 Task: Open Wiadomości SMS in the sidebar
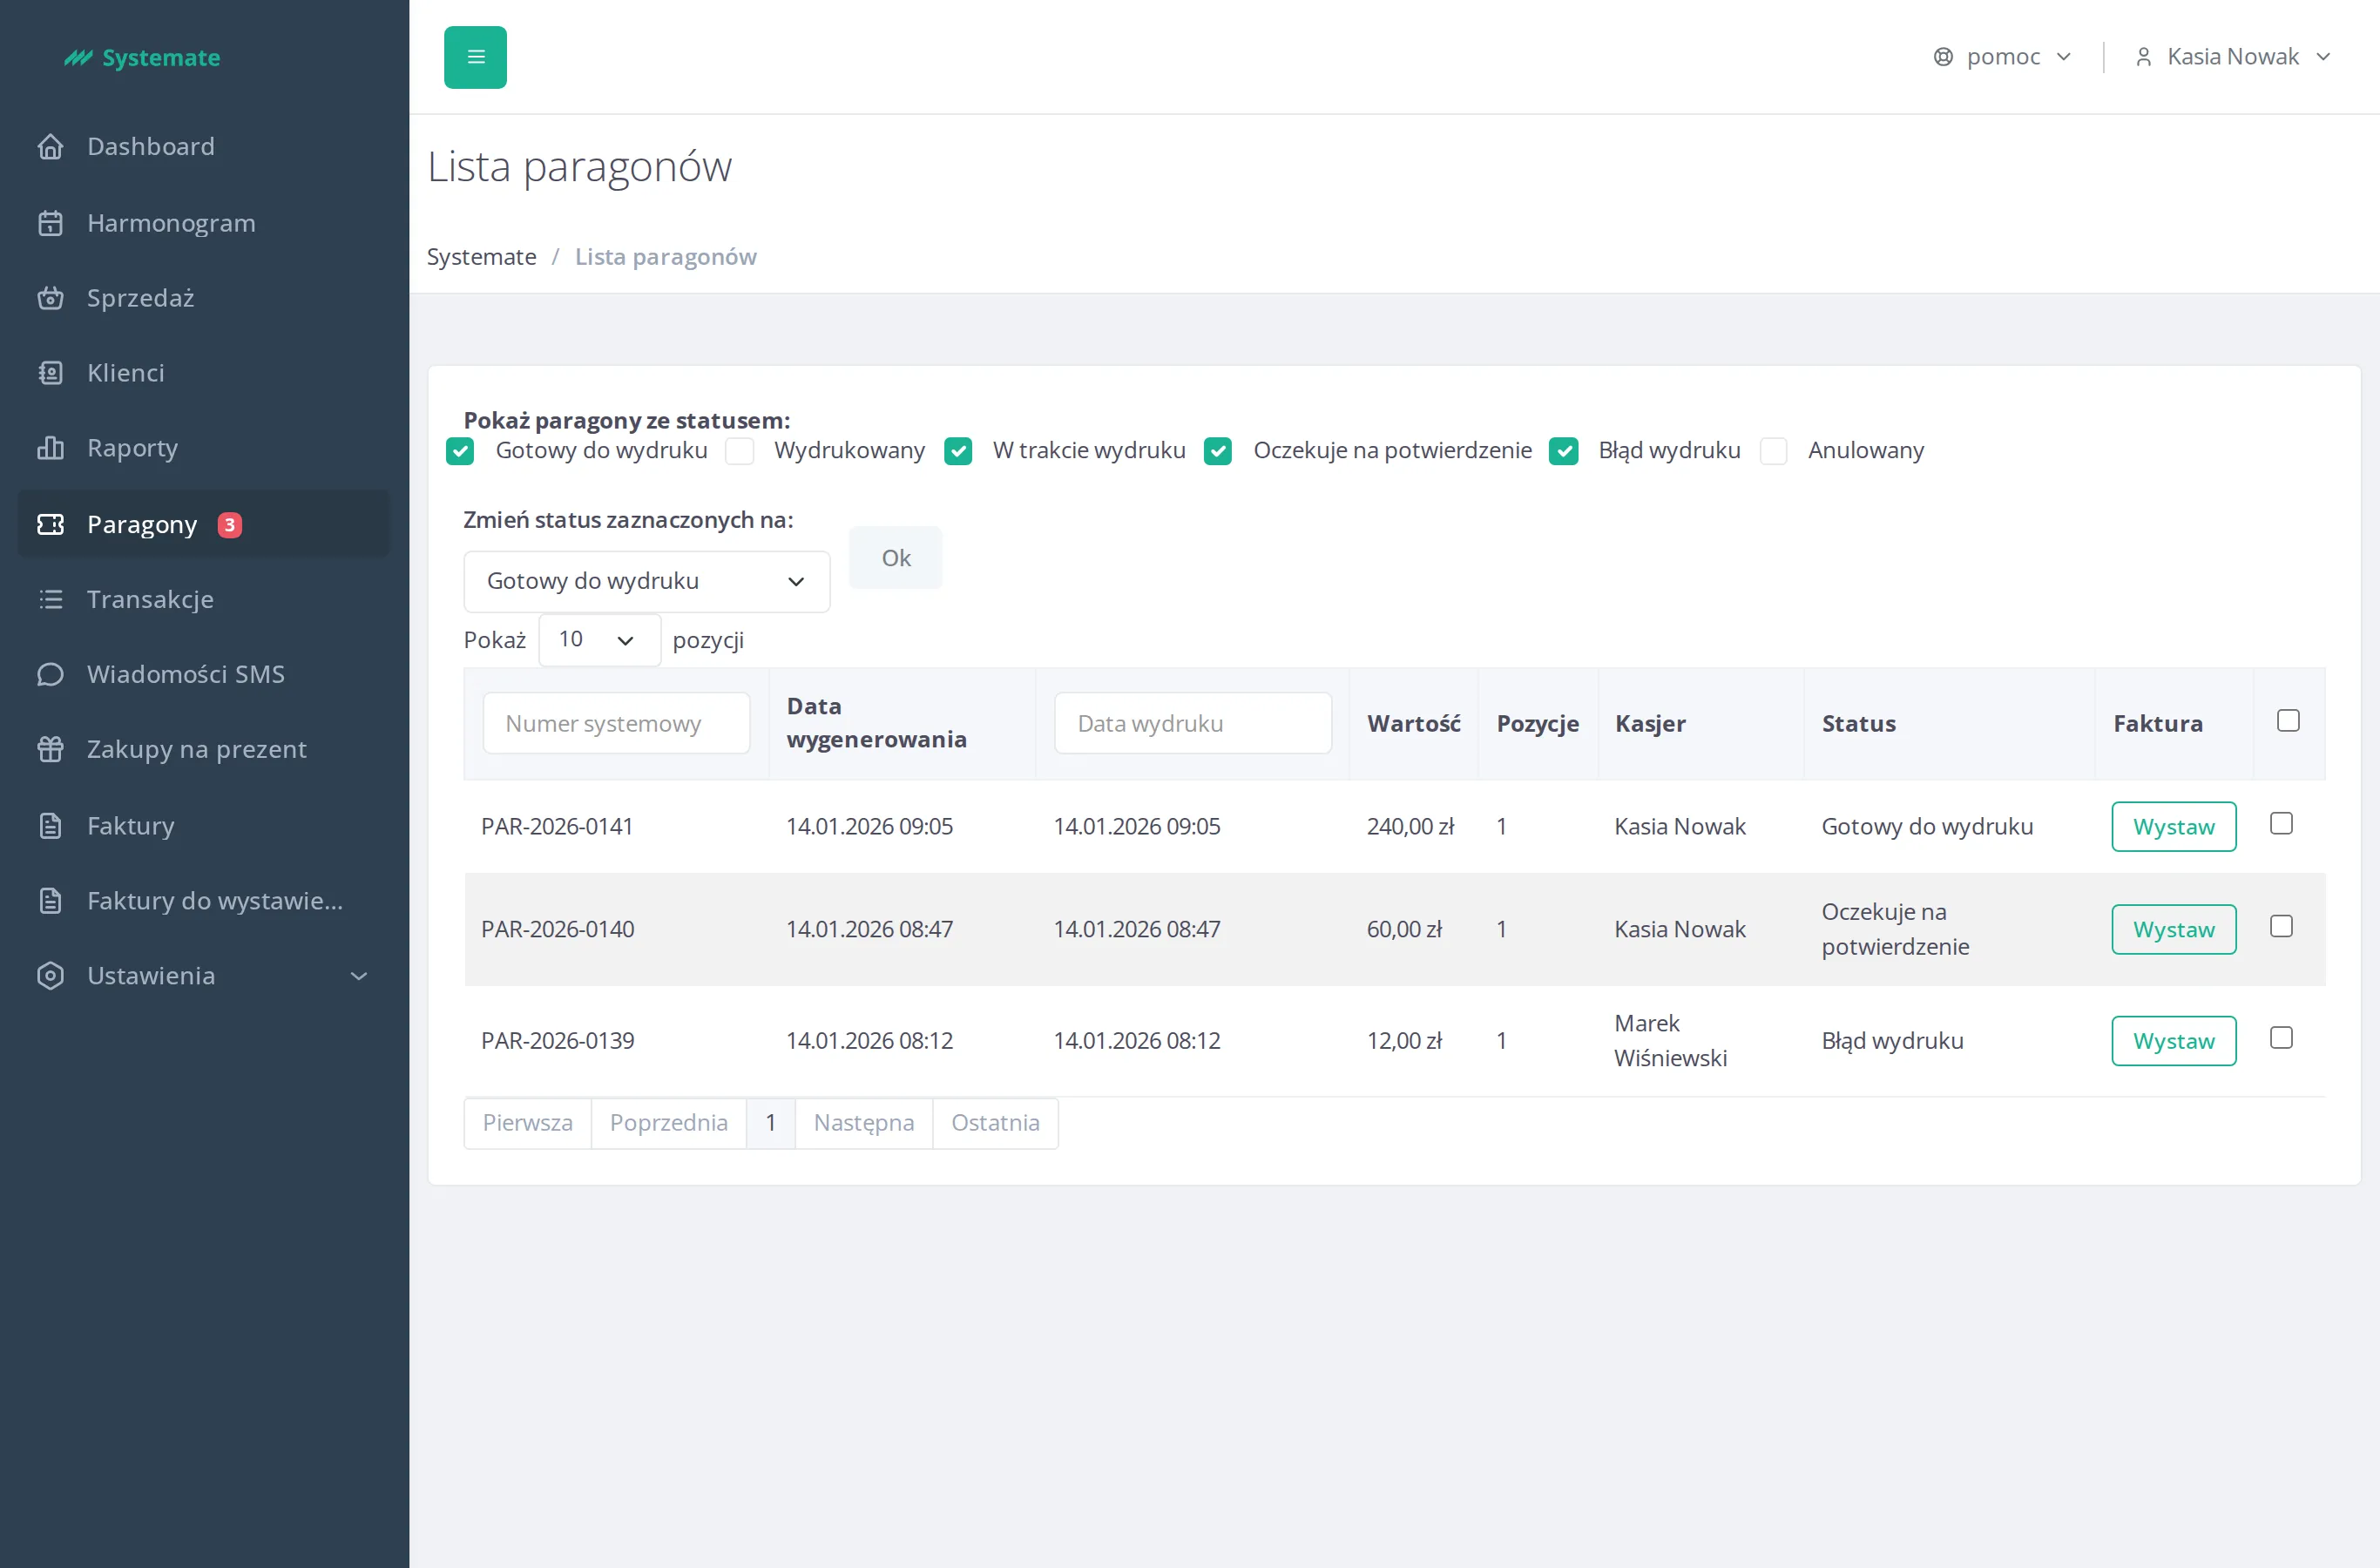204,674
